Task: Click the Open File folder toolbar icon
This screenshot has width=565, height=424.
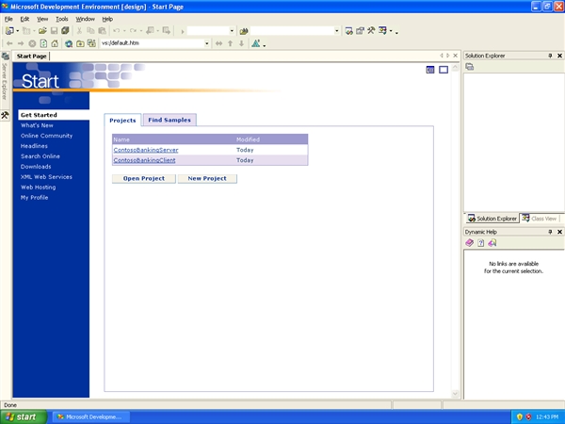Action: pos(42,31)
